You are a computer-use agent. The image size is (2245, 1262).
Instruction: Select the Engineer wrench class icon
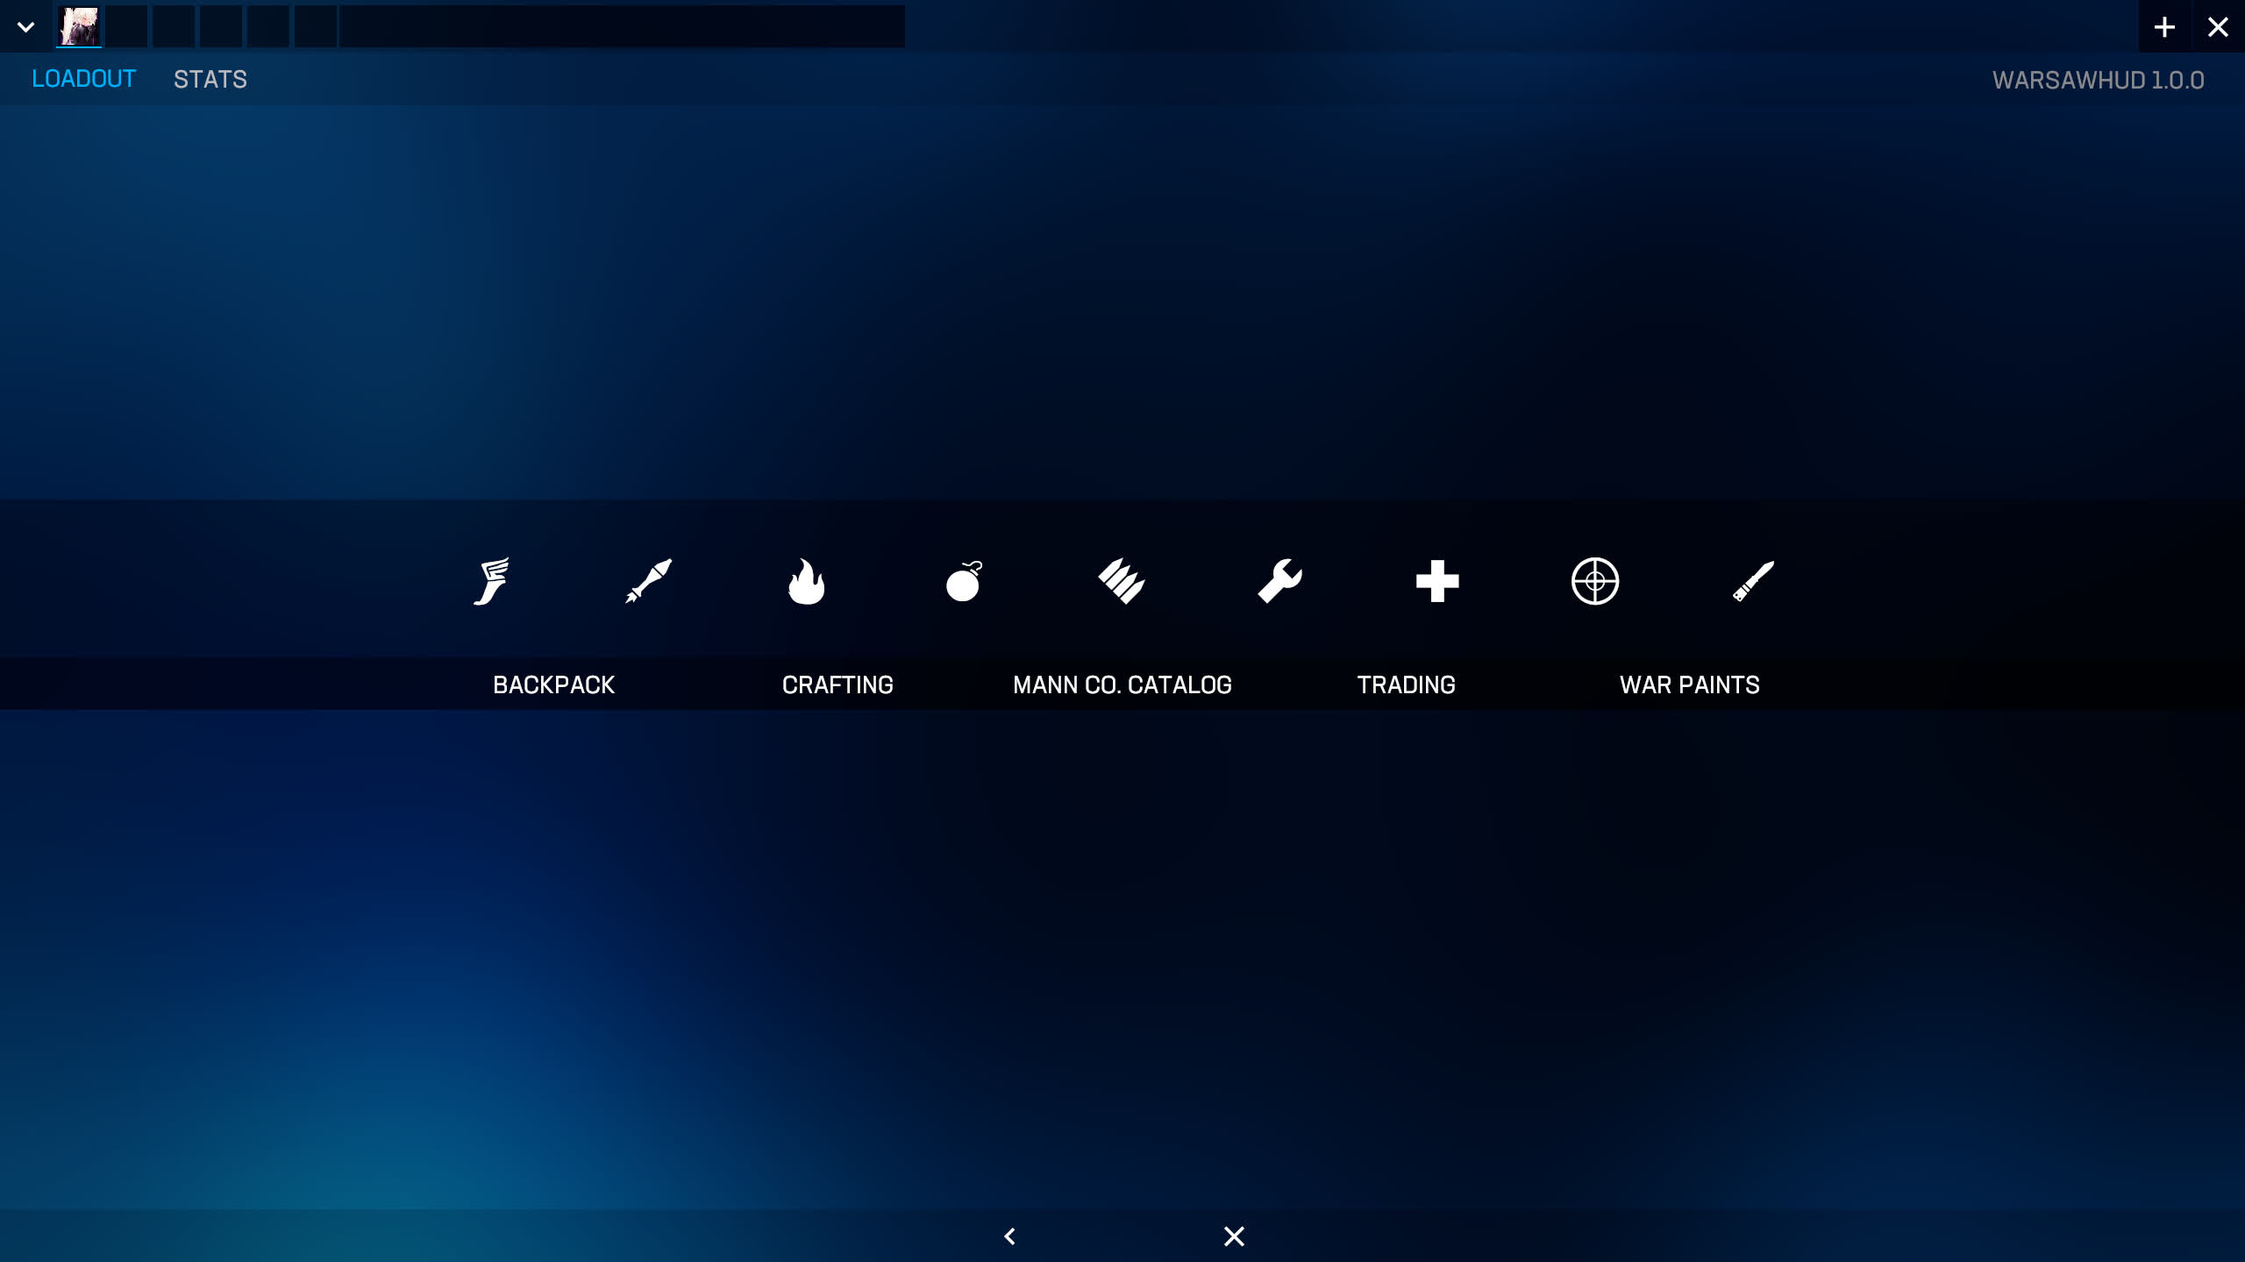pos(1279,581)
